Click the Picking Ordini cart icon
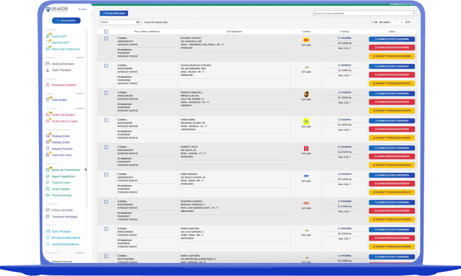The image size is (461, 276). pos(47,135)
